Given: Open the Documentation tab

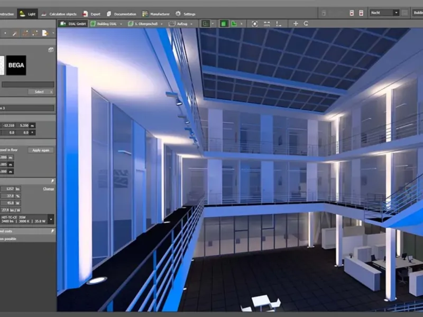Looking at the screenshot, I should 121,14.
